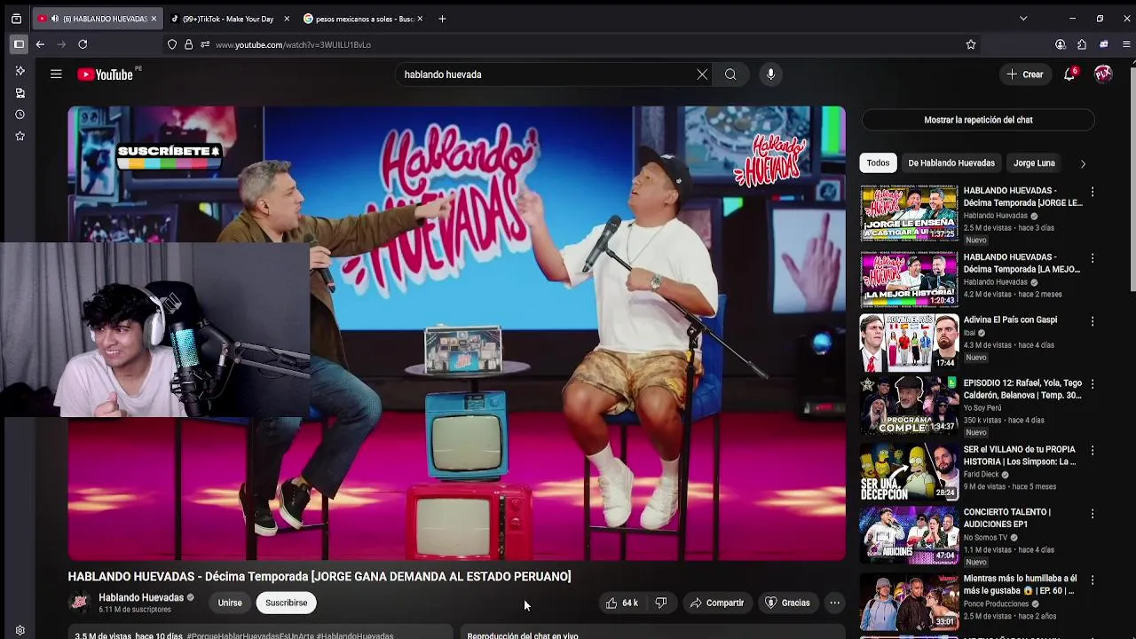
Task: Open the Hablando Huevadas channel avatar
Action: click(x=80, y=603)
